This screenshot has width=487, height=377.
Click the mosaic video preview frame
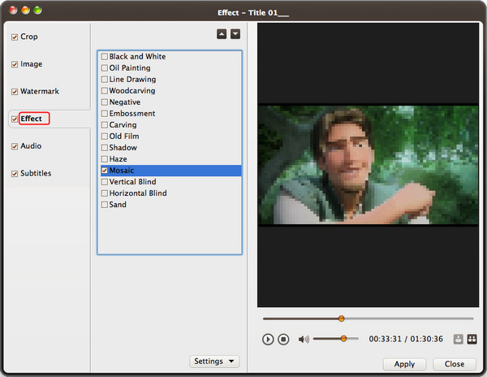tap(368, 165)
